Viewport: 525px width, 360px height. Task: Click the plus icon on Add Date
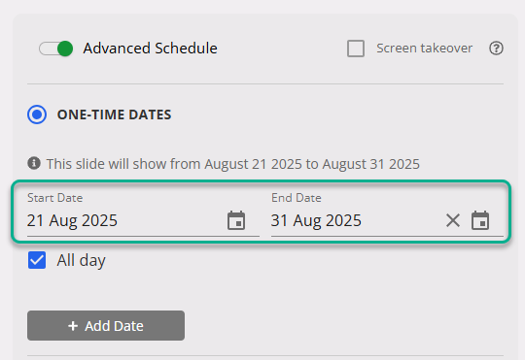[73, 326]
